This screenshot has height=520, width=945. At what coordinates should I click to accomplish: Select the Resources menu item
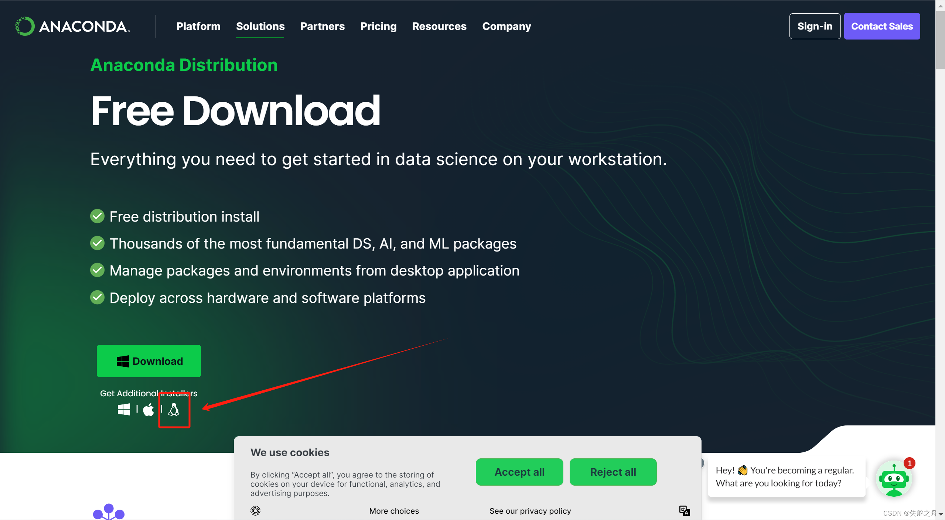click(439, 26)
